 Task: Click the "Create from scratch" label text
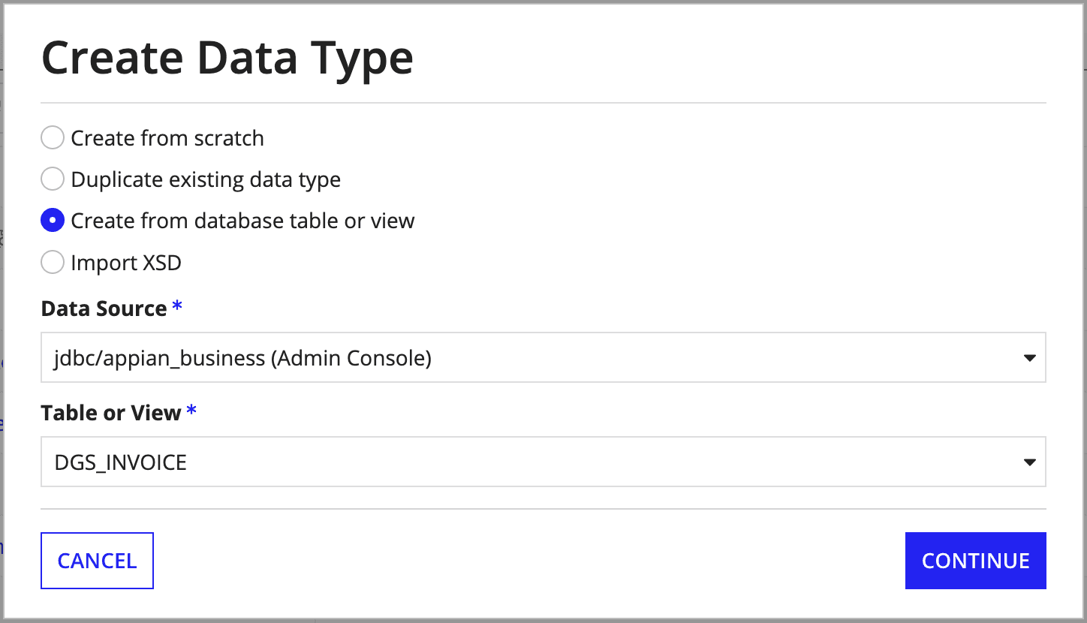[x=167, y=138]
